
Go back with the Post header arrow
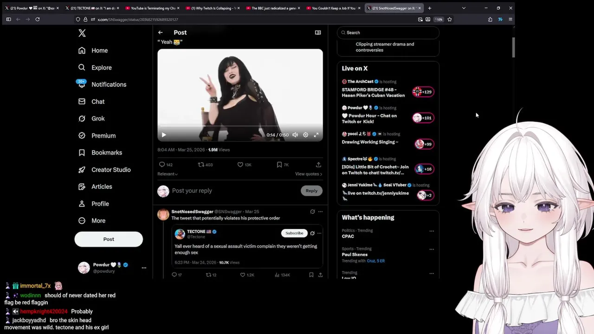pos(160,32)
